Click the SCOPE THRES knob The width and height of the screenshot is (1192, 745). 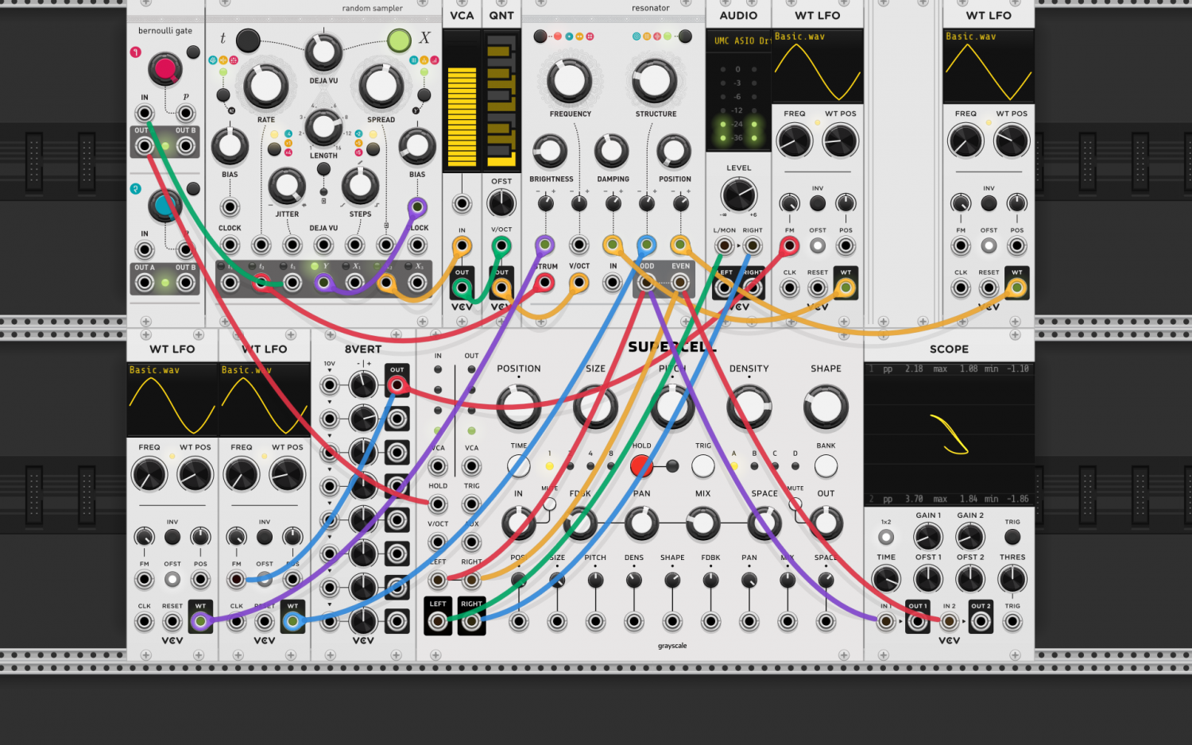click(x=1012, y=579)
